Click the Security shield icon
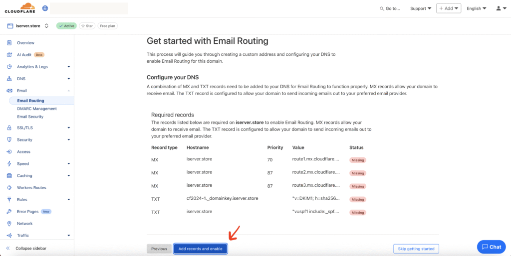The image size is (511, 256). [9, 139]
